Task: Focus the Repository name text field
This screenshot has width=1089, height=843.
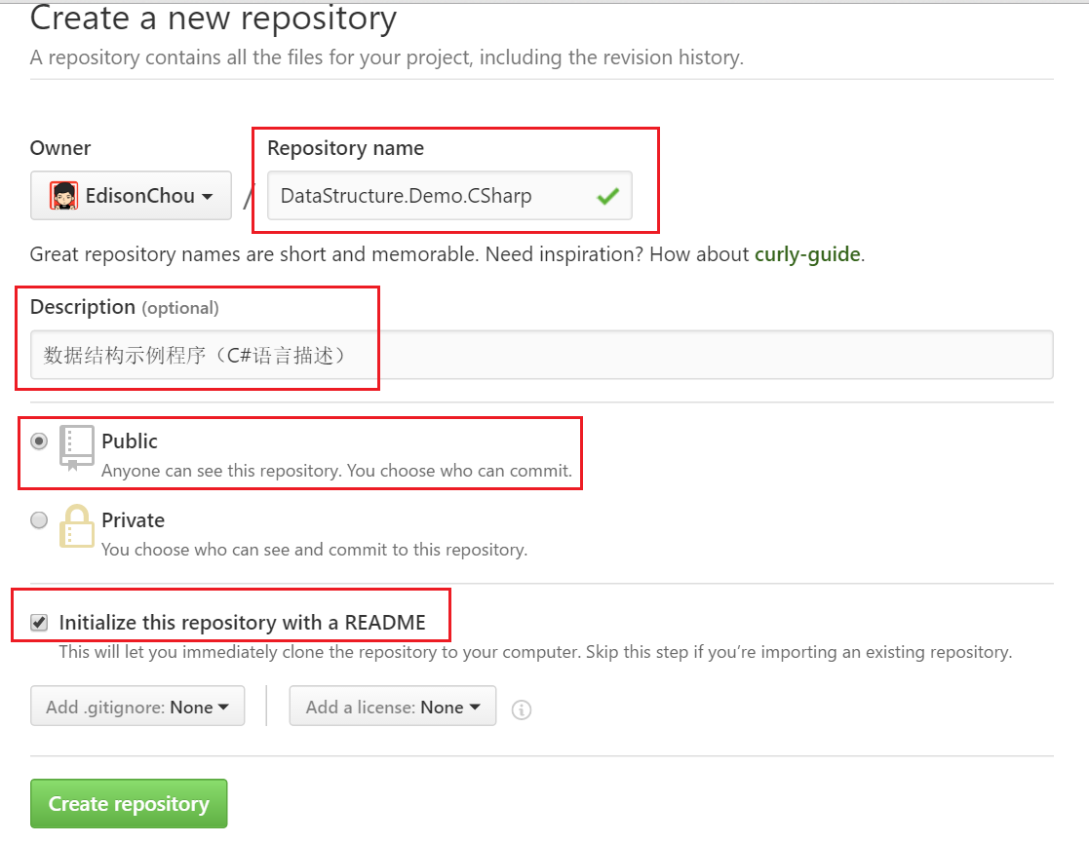Action: click(429, 196)
